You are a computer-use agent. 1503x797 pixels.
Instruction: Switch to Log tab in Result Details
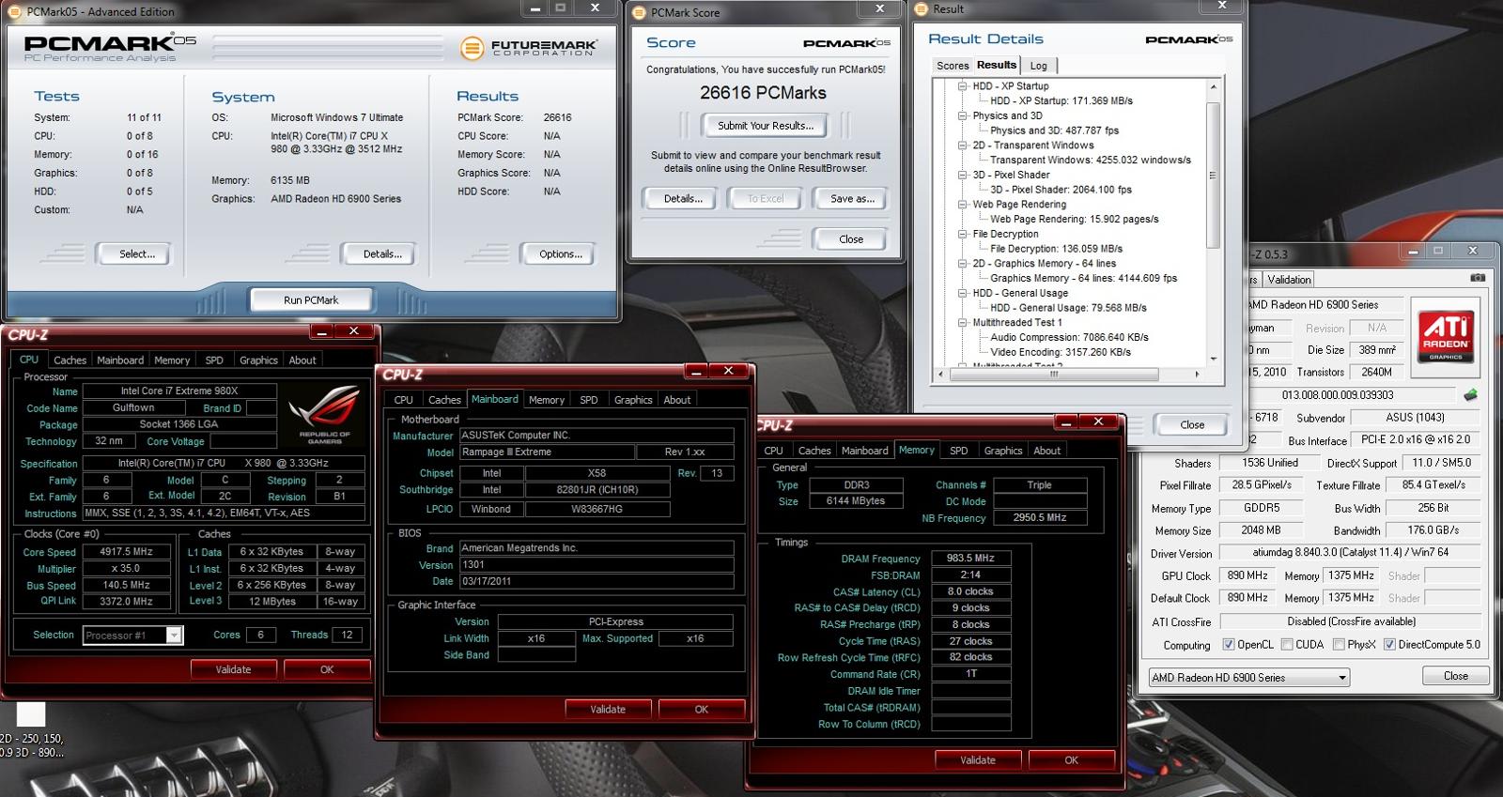click(x=1039, y=66)
